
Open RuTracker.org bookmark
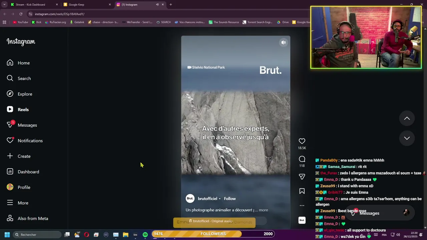click(x=55, y=22)
